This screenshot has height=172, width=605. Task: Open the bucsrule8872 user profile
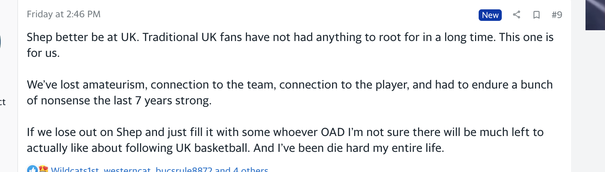[x=184, y=170]
